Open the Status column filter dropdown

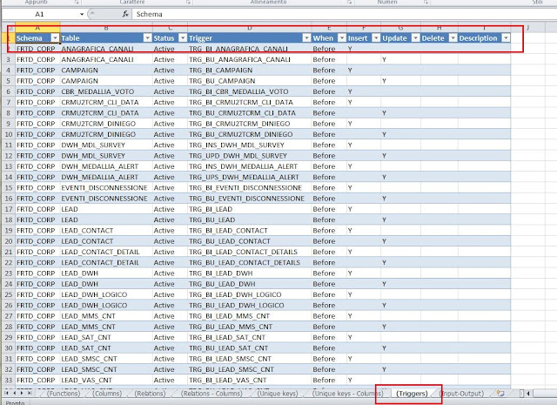(x=183, y=38)
